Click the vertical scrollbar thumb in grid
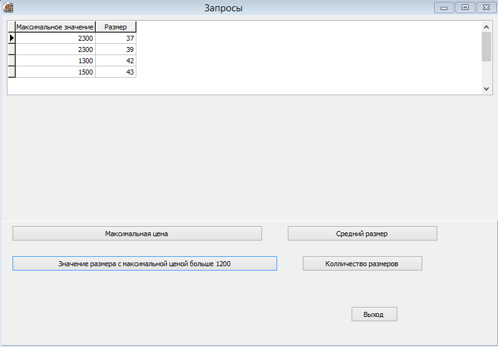The height and width of the screenshot is (347, 498). click(486, 47)
